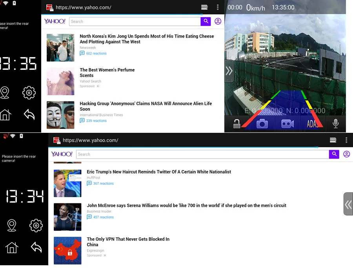
Task: Tap the battery icon in the bottom status bar
Action: point(22,136)
